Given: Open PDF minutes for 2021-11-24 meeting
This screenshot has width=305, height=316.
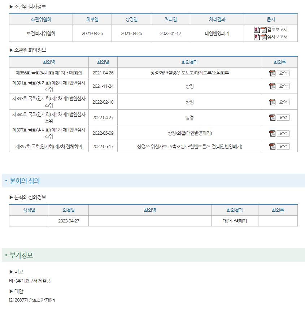Looking at the screenshot, I should [x=272, y=86].
